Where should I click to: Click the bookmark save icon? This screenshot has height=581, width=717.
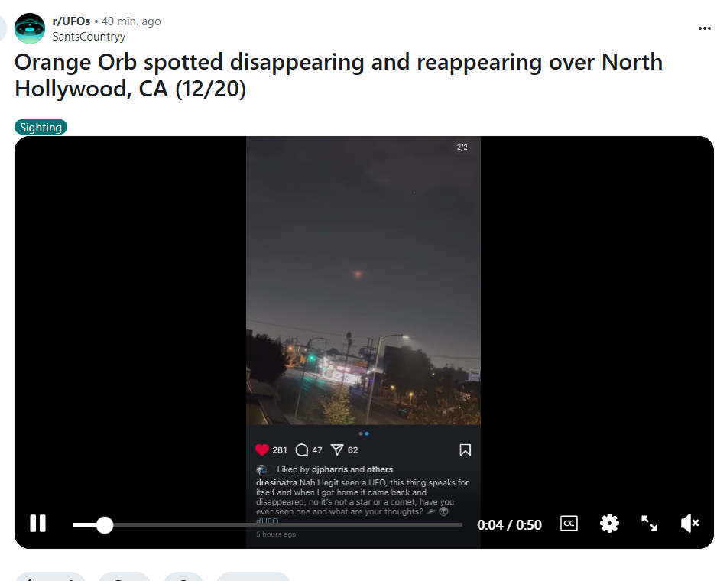click(x=465, y=450)
